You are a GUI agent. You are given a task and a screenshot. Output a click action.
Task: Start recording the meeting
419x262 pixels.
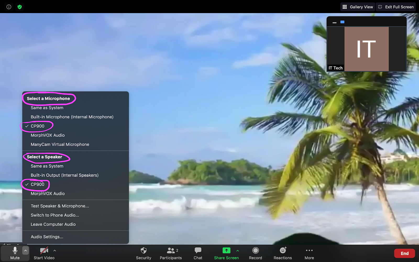[256, 253]
